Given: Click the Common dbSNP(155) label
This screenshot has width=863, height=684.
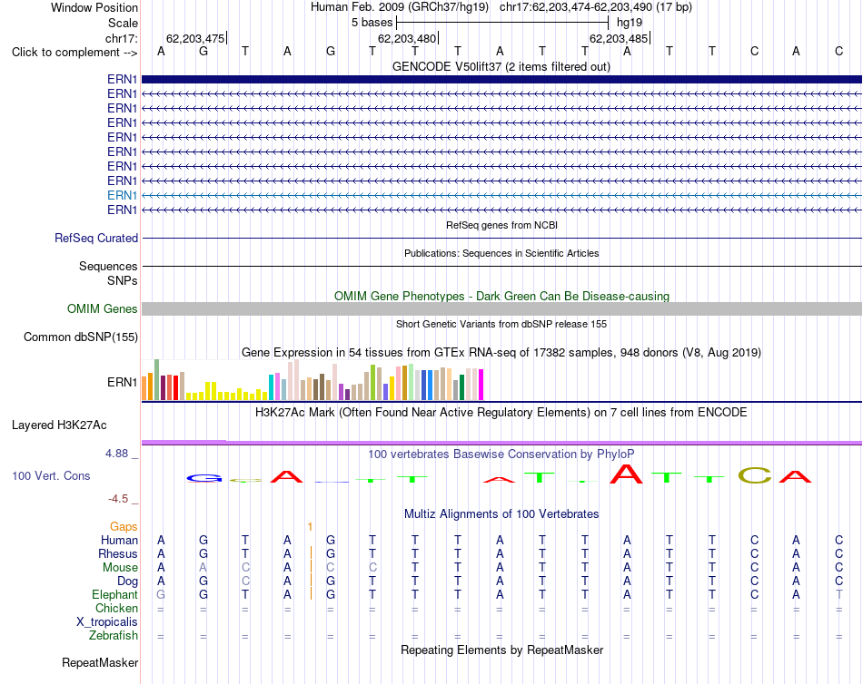Looking at the screenshot, I should pyautogui.click(x=80, y=337).
